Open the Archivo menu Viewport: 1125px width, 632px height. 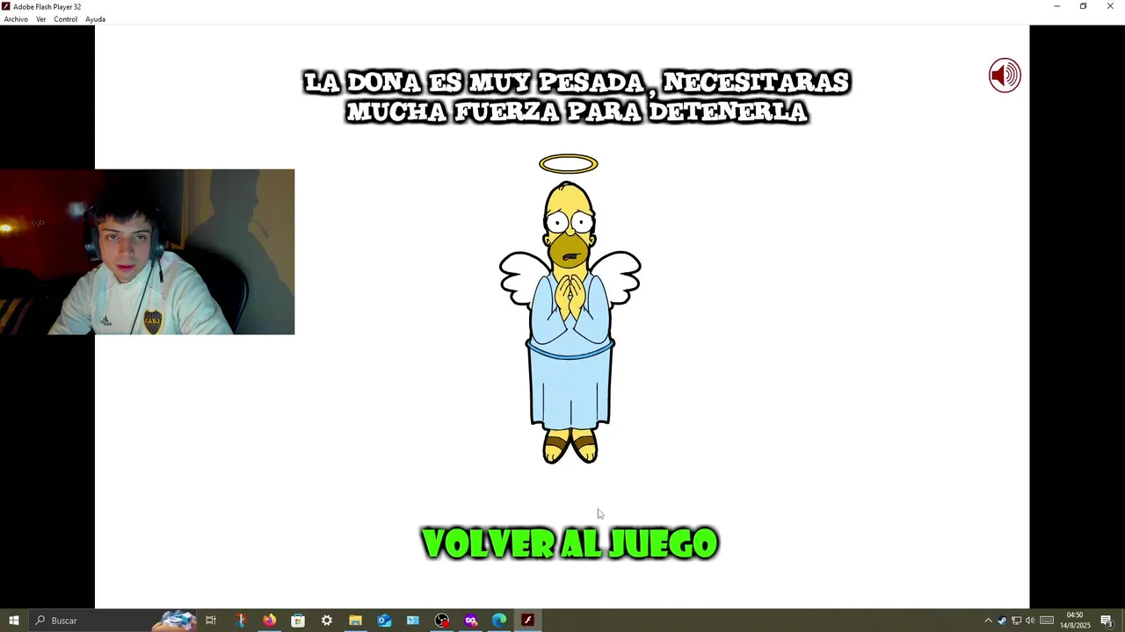pos(16,19)
